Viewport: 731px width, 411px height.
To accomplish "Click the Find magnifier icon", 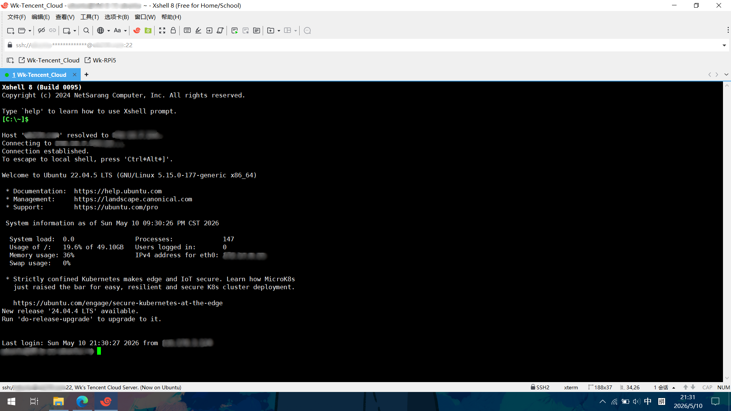I will click(86, 30).
